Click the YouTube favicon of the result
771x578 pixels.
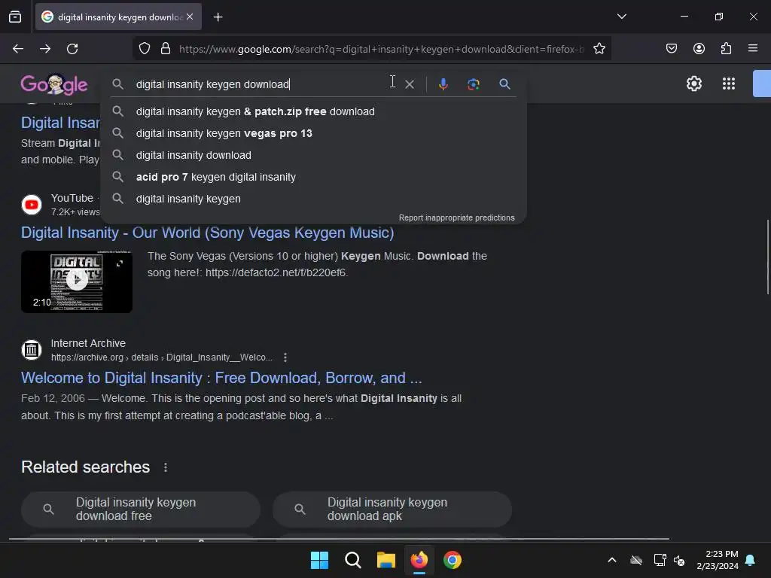point(32,205)
